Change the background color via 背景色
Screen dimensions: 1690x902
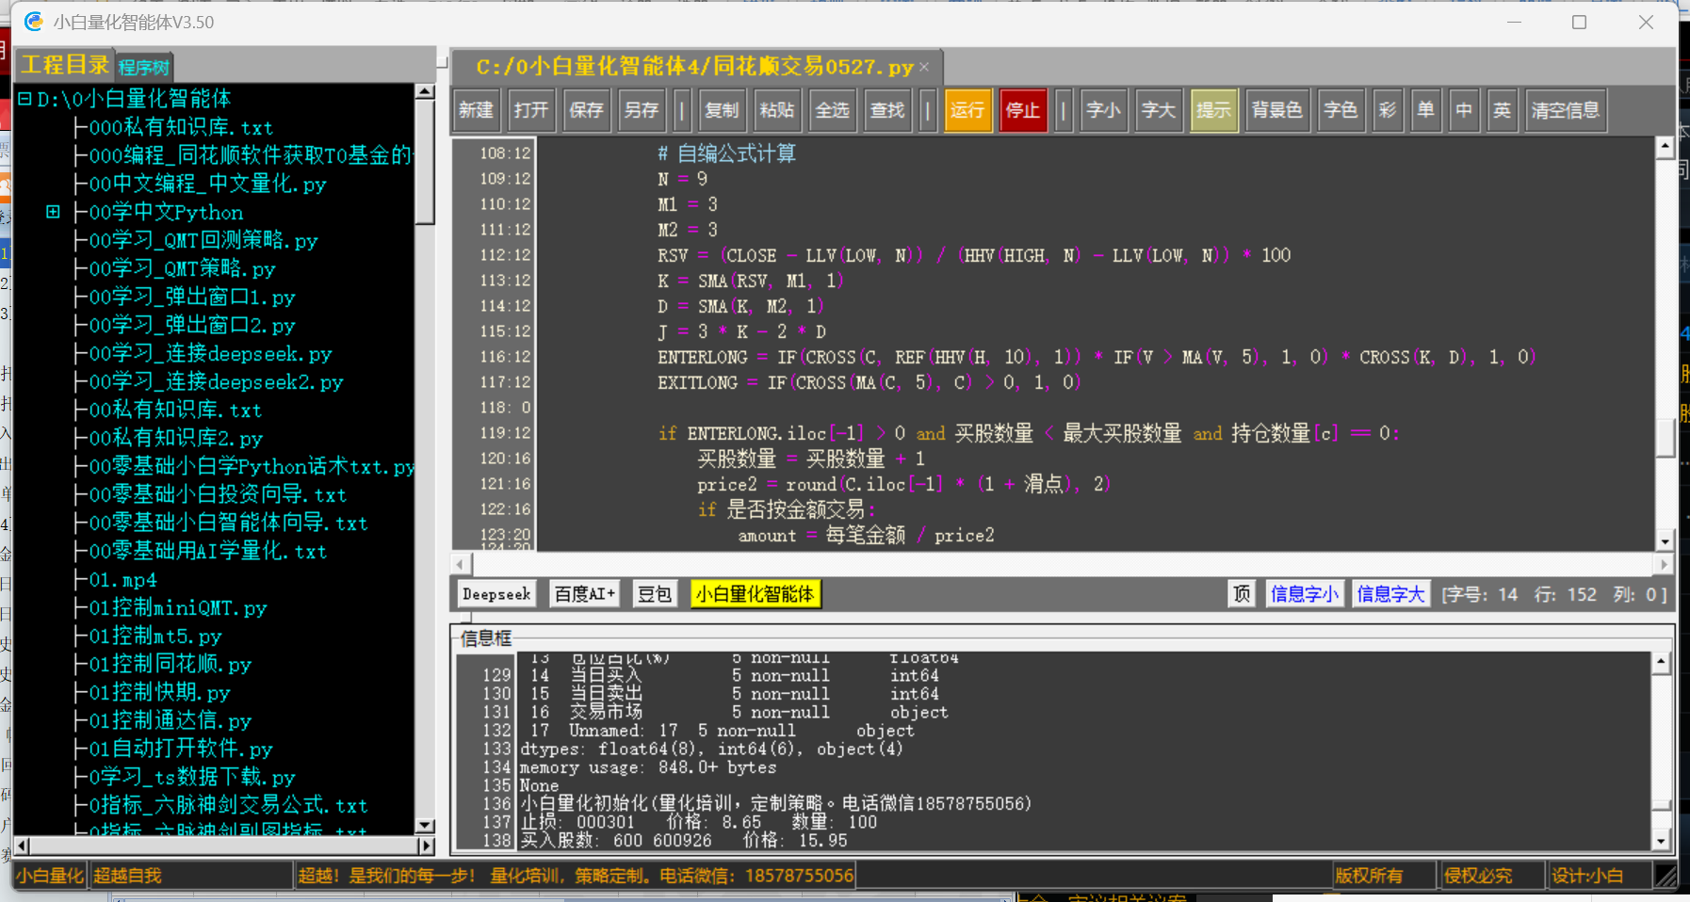tap(1277, 110)
